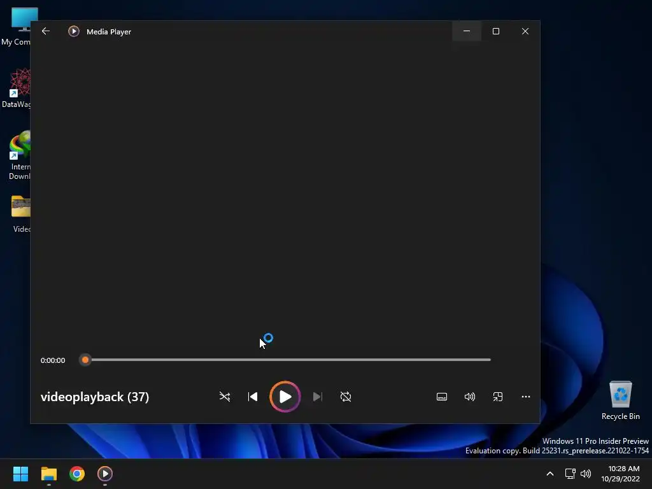Click the Media Player app logo in title bar
This screenshot has width=652, height=489.
click(74, 31)
